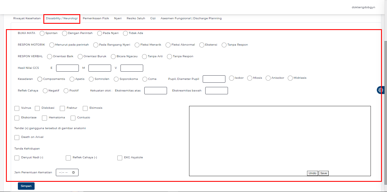
Task: Click Undo under the anatomy canvas
Action: click(x=312, y=173)
